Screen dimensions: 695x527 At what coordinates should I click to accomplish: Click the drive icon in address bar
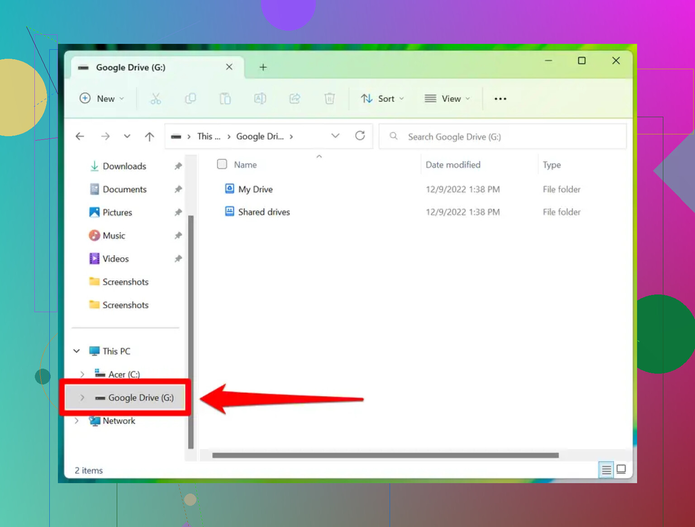coord(176,137)
